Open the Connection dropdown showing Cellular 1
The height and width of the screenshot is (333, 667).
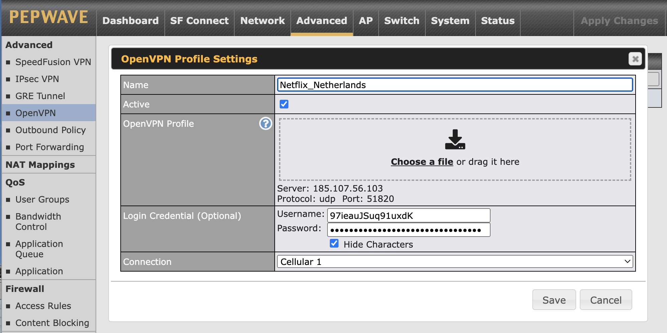coord(455,262)
